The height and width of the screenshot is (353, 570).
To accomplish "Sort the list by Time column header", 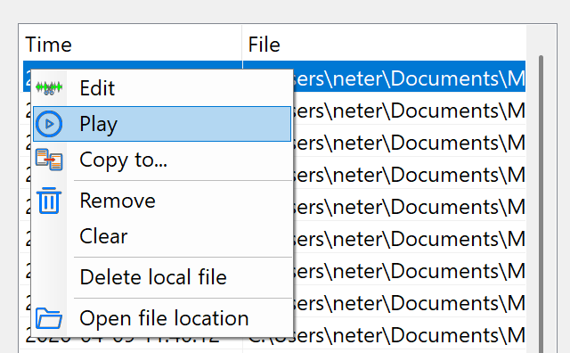I will click(131, 45).
